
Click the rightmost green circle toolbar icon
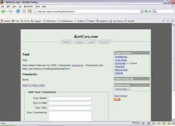tap(172, 21)
